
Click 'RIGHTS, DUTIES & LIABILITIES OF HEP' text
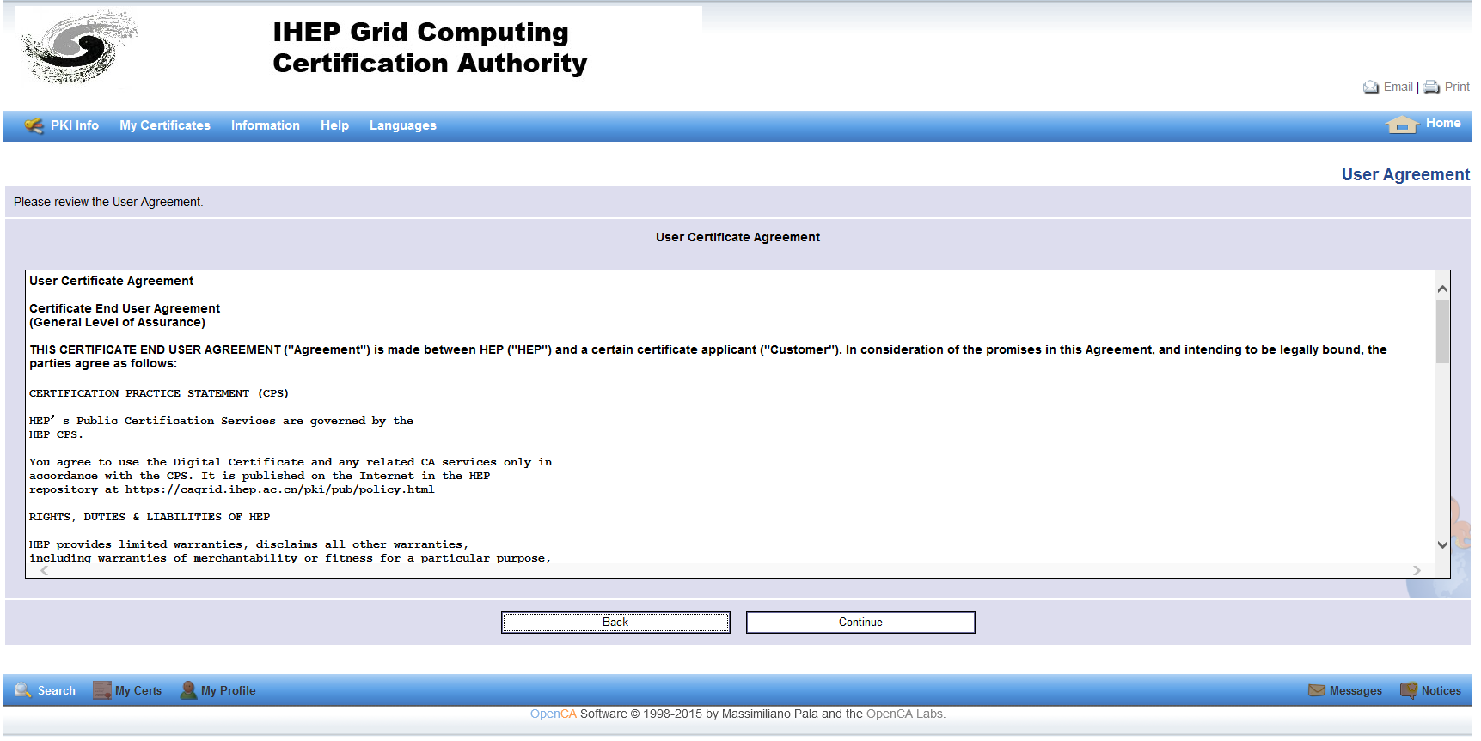[150, 517]
